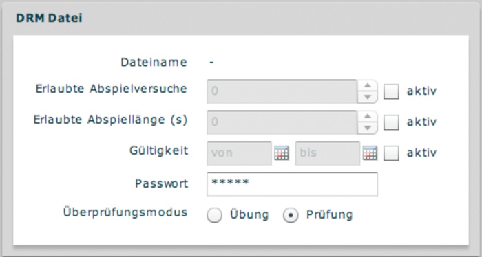Click the Erlaubte Abspielversuche number field
The image size is (482, 257).
coord(282,91)
